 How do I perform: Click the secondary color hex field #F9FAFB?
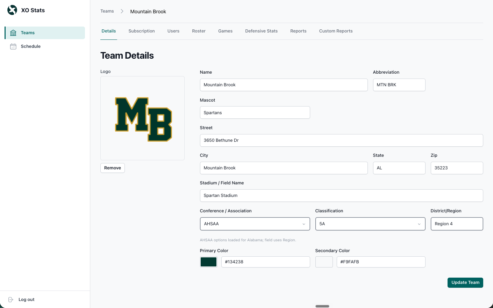(x=381, y=262)
